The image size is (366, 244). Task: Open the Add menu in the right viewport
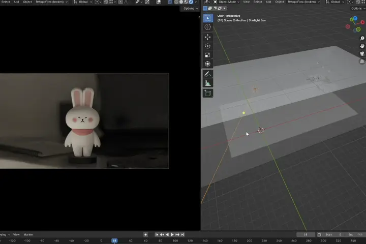268,2
